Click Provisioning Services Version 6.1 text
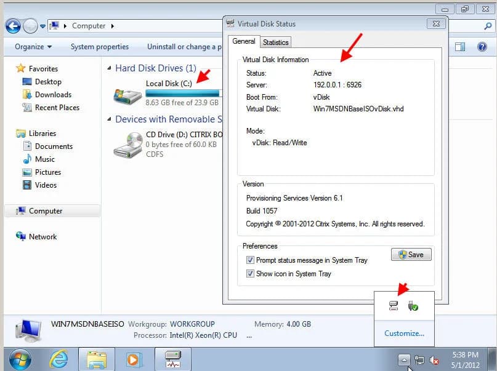This screenshot has height=371, width=497. (x=294, y=198)
